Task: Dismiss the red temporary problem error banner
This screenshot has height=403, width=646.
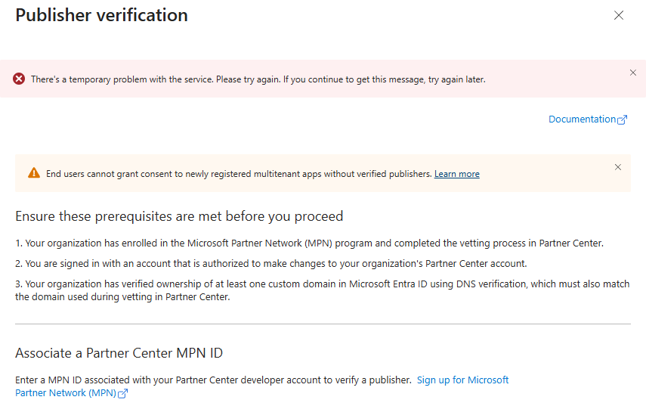Action: 633,73
